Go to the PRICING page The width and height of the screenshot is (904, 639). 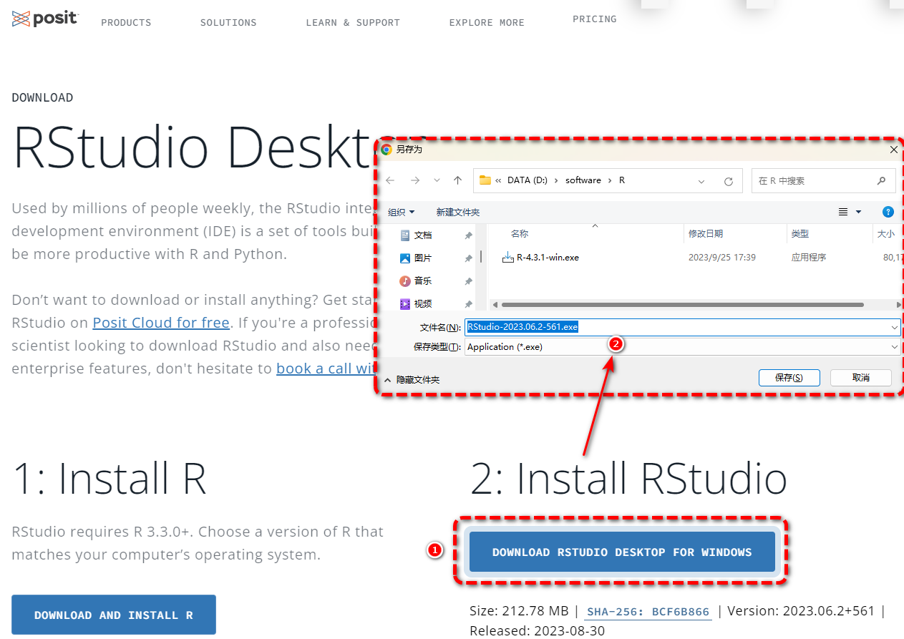pos(594,19)
